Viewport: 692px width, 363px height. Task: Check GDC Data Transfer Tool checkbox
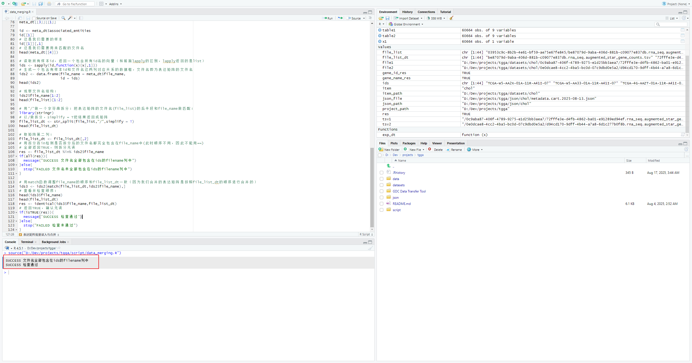coord(381,191)
